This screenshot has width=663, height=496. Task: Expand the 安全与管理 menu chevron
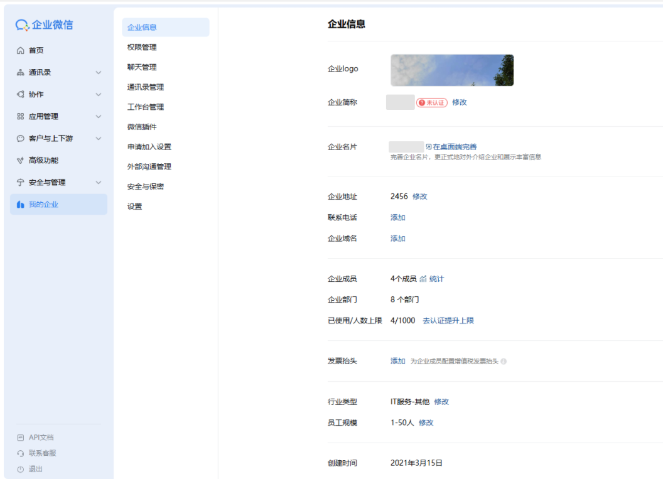(x=99, y=182)
